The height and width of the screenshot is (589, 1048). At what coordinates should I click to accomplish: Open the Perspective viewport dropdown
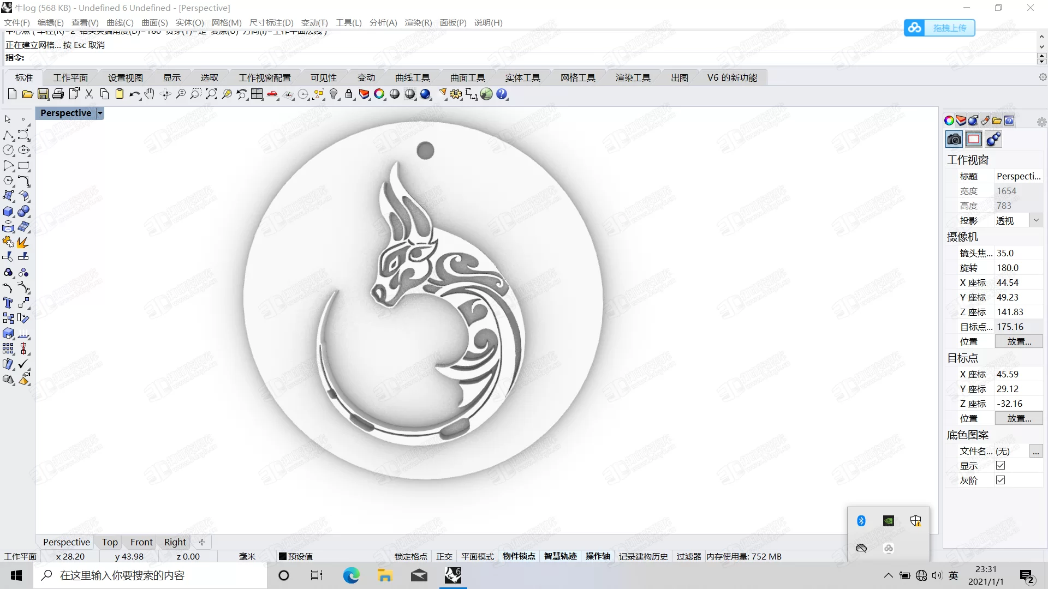tap(100, 112)
